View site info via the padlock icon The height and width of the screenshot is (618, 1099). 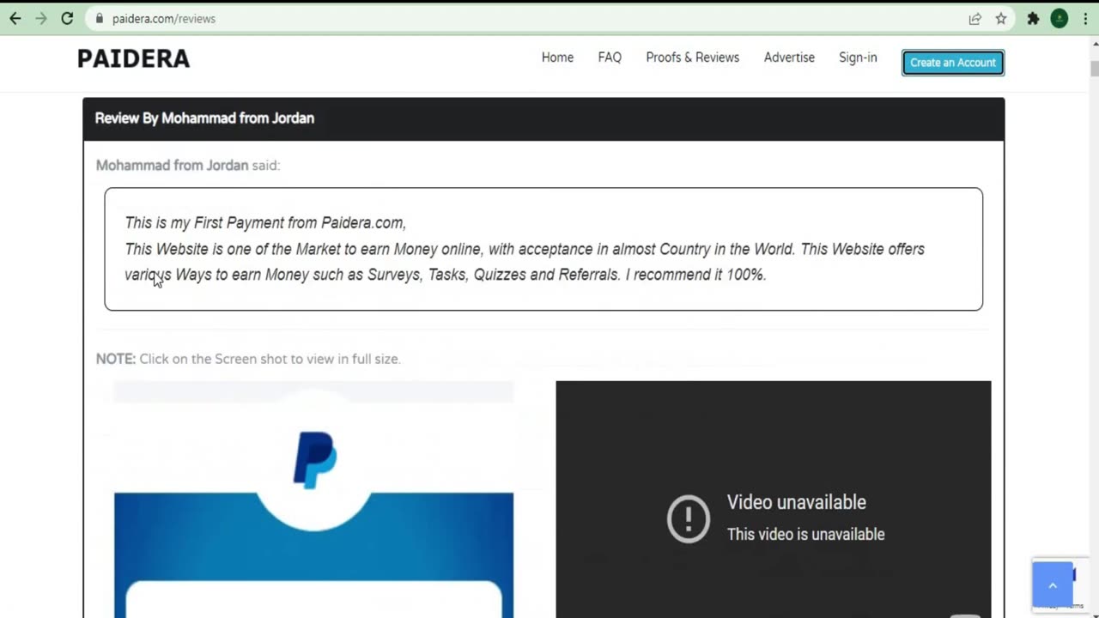point(100,18)
